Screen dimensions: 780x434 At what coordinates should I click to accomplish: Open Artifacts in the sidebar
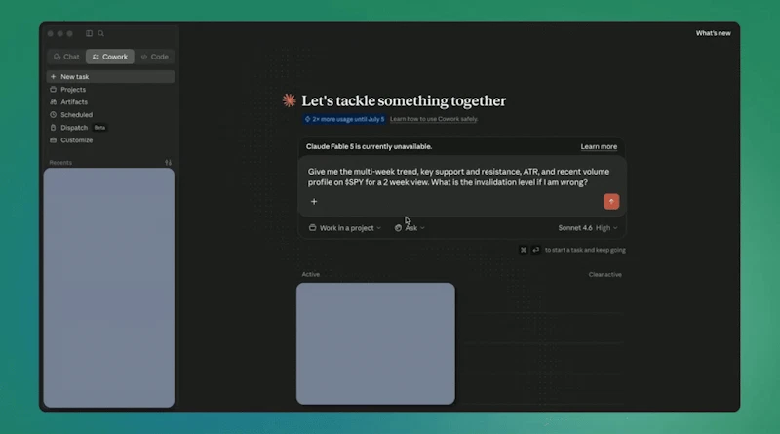point(110,102)
